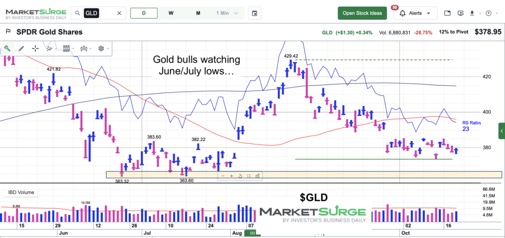Click the panel layout window icon
This screenshot has height=238, width=505.
coord(447,13)
